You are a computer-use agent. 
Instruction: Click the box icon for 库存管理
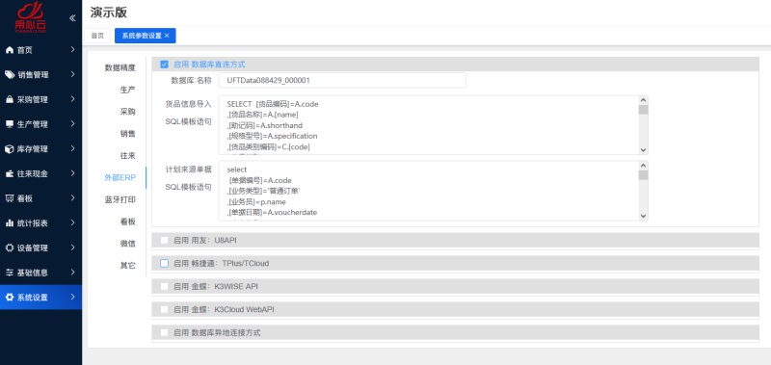coord(9,149)
